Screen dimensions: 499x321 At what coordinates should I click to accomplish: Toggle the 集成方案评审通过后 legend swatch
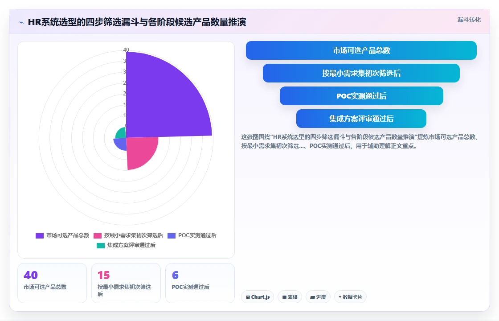(101, 246)
